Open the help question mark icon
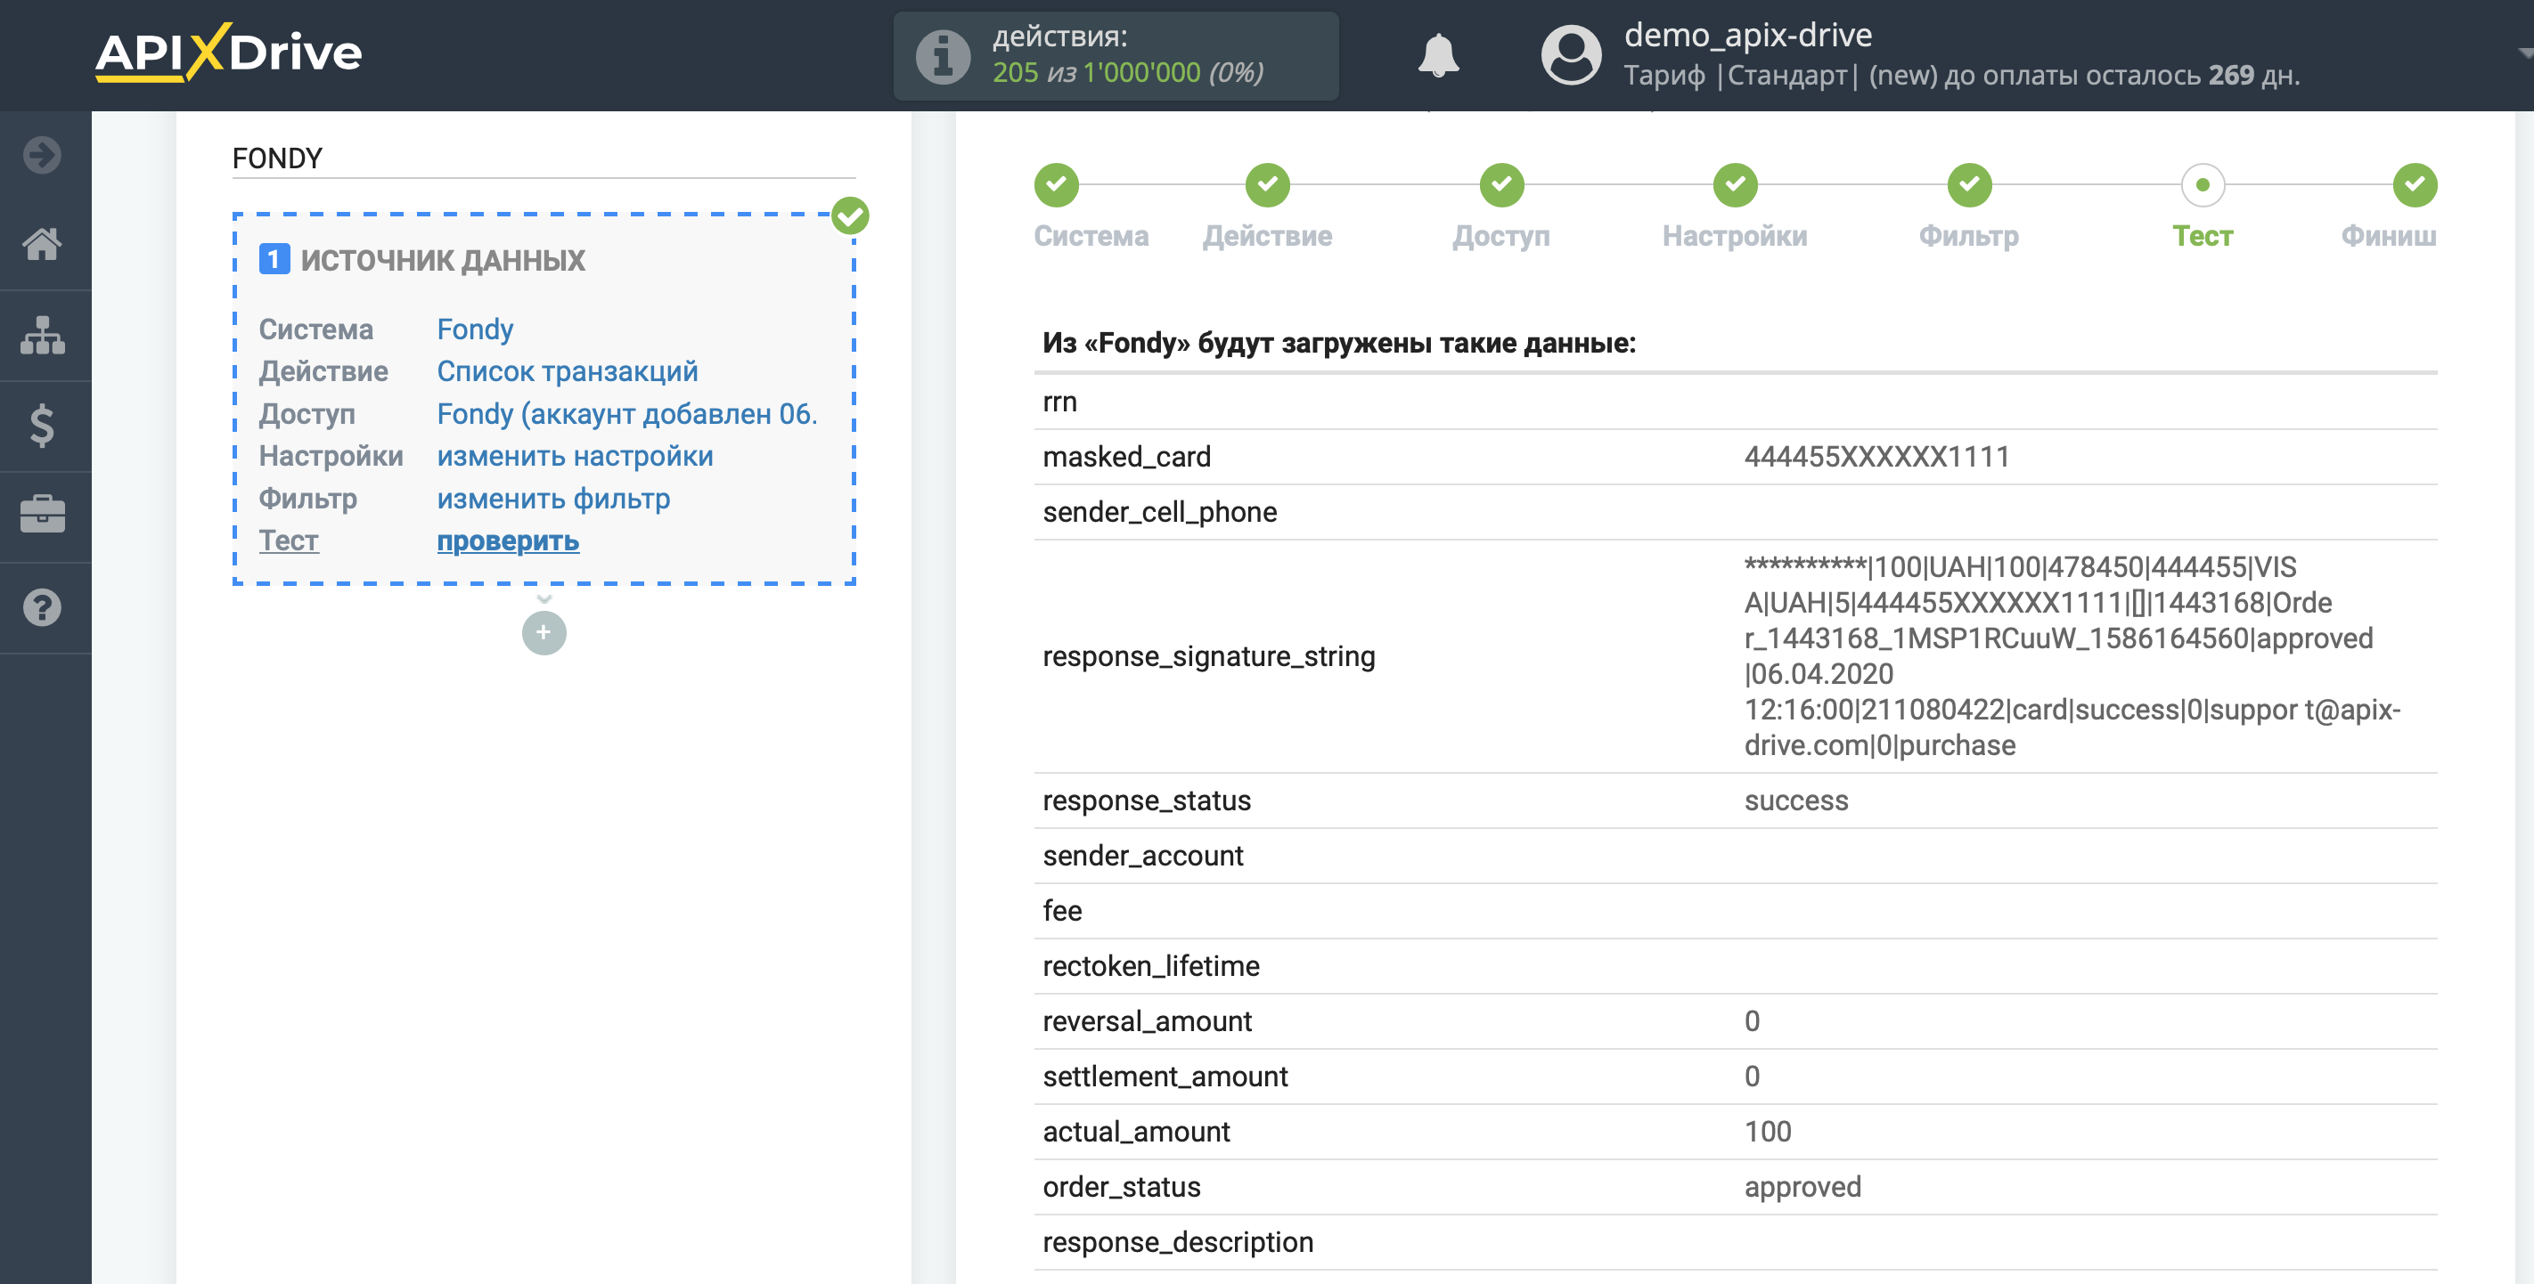 click(x=42, y=607)
